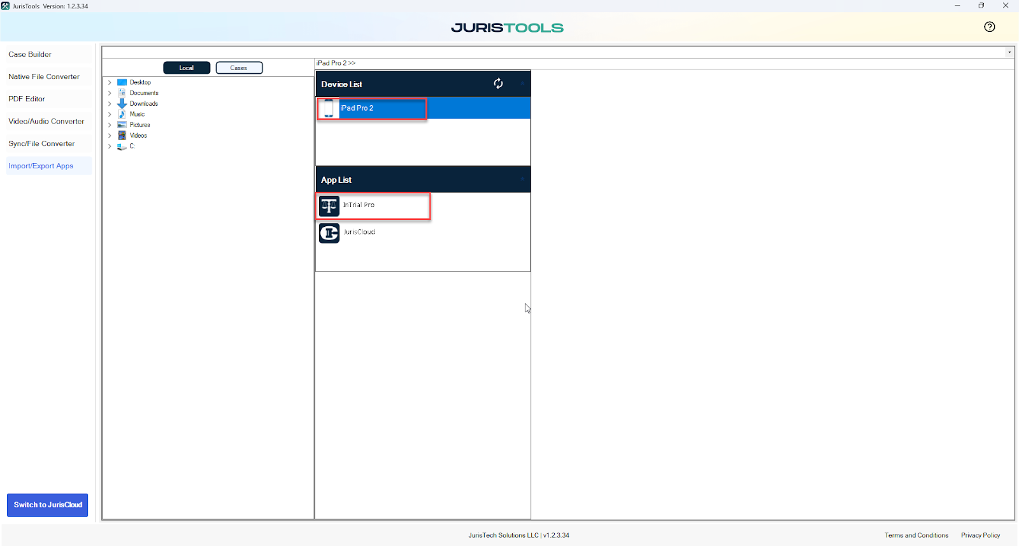Select the Documents folder label
Screen dimensions: 1019x546
tap(144, 93)
